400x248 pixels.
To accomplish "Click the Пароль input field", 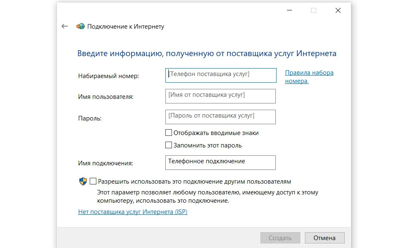I will (x=221, y=117).
